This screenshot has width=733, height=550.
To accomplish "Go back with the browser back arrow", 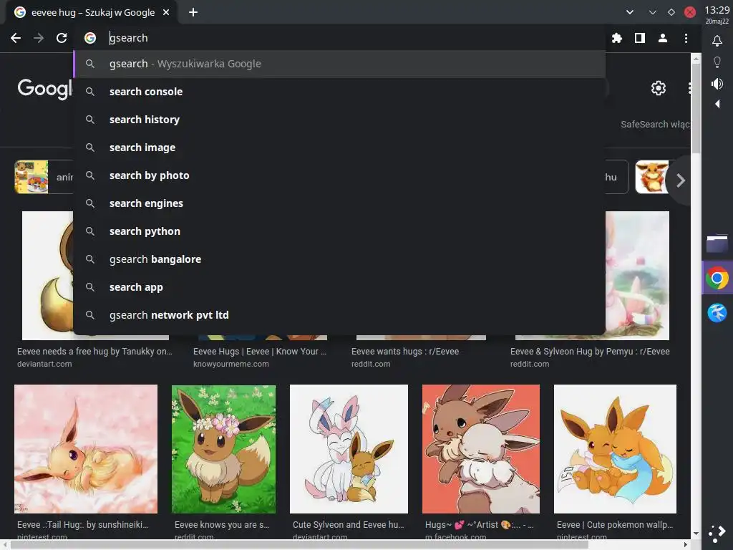I will [16, 38].
